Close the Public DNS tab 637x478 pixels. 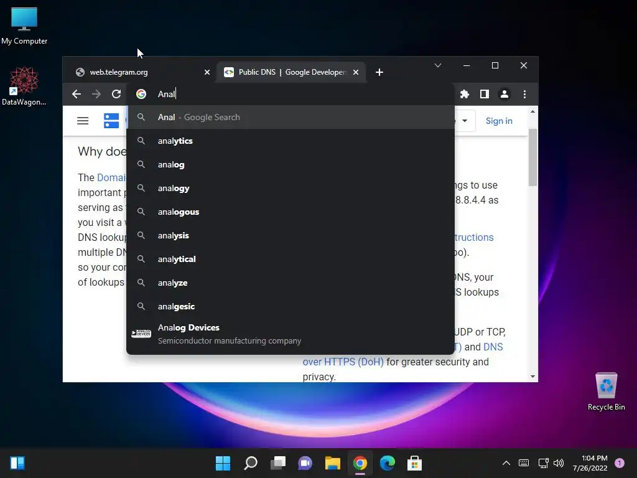point(356,72)
